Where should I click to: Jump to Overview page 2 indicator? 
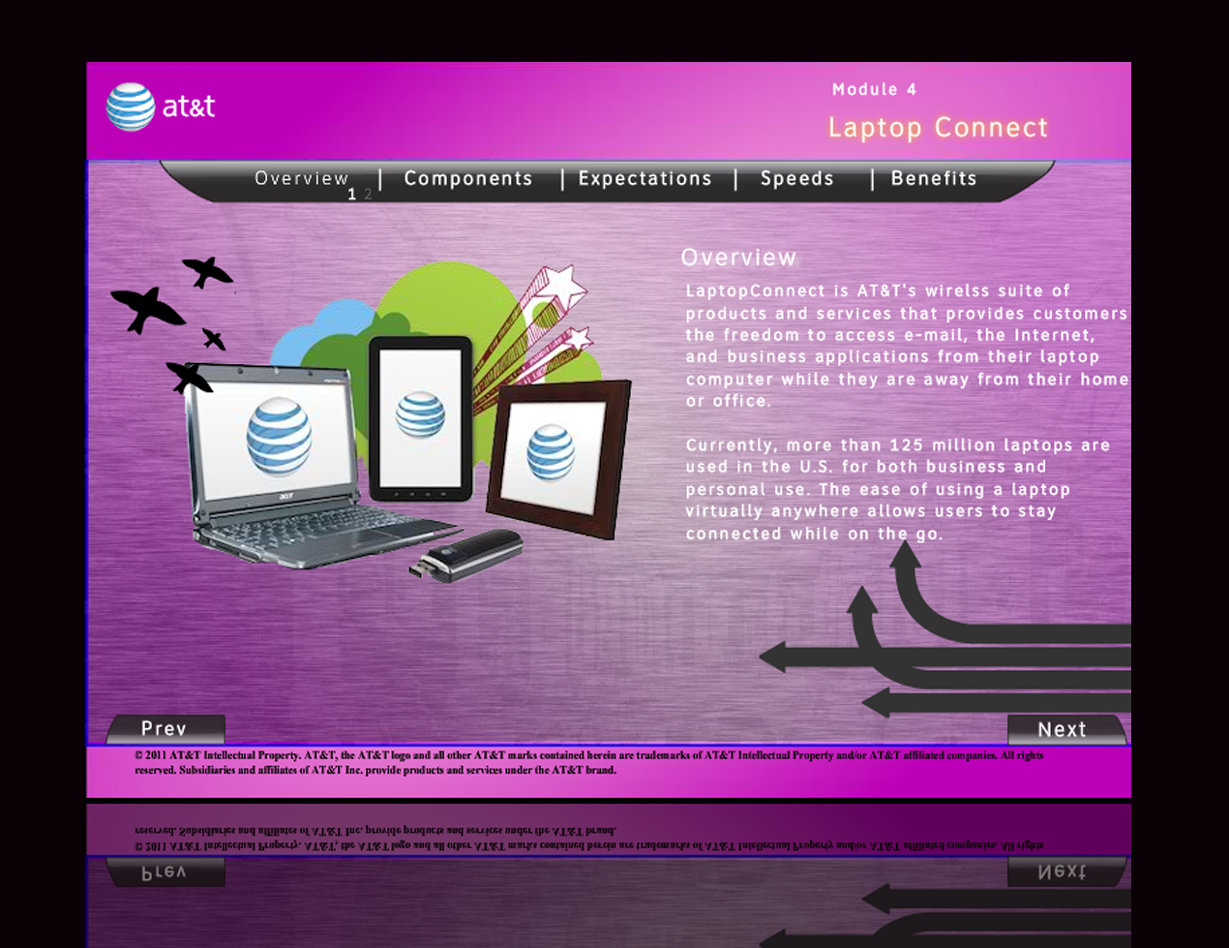pos(368,195)
